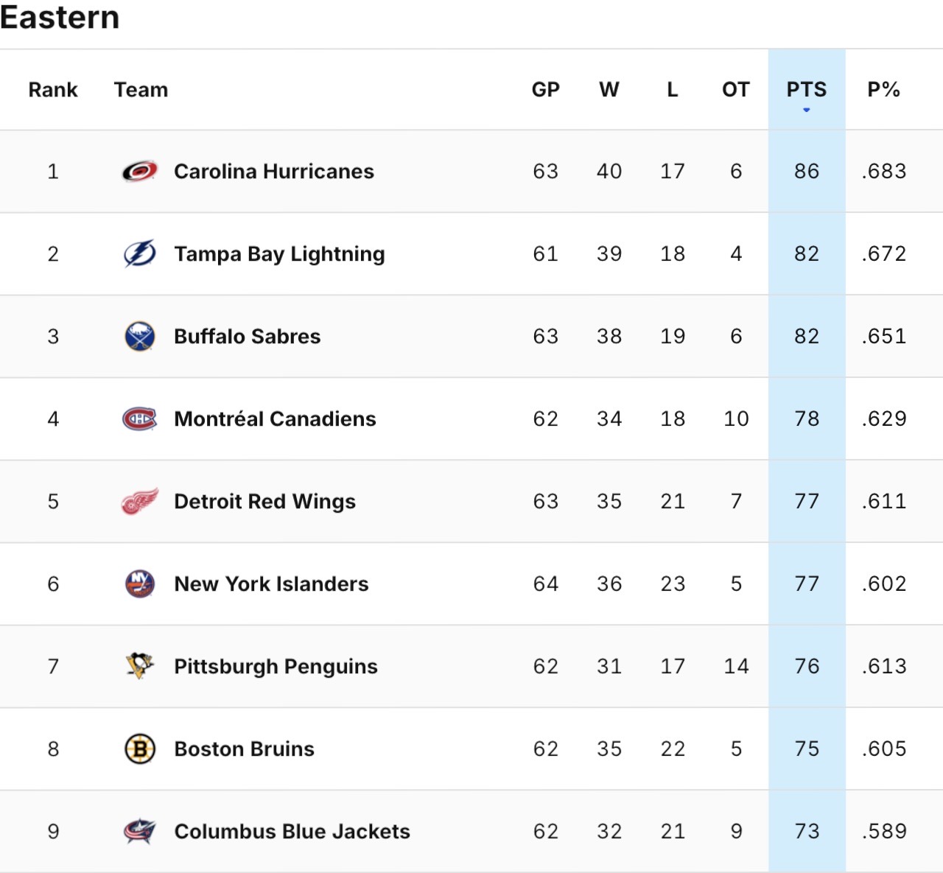The height and width of the screenshot is (873, 943).
Task: Open the Montréal Canadiens team link
Action: pos(275,418)
